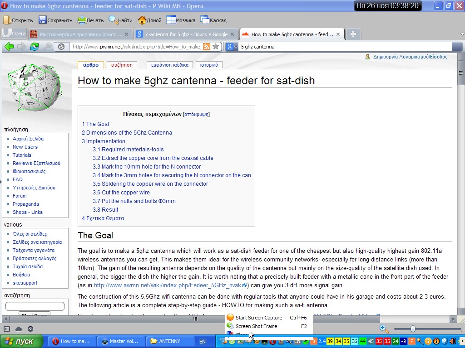This screenshot has height=348, width=465.
Task: Toggle the panel icon in the status bar
Action: [7, 329]
